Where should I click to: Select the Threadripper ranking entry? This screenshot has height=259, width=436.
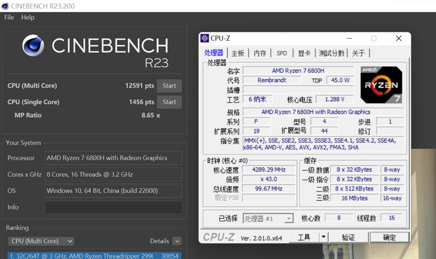pyautogui.click(x=94, y=256)
